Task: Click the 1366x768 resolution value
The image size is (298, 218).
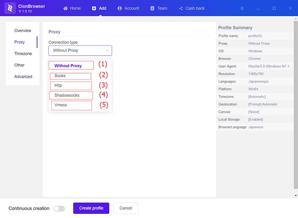Action: click(x=256, y=74)
